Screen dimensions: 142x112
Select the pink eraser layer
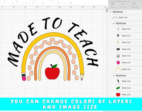(x=129, y=63)
